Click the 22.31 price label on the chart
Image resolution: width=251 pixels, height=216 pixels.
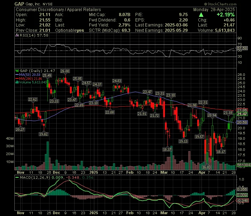203,102
